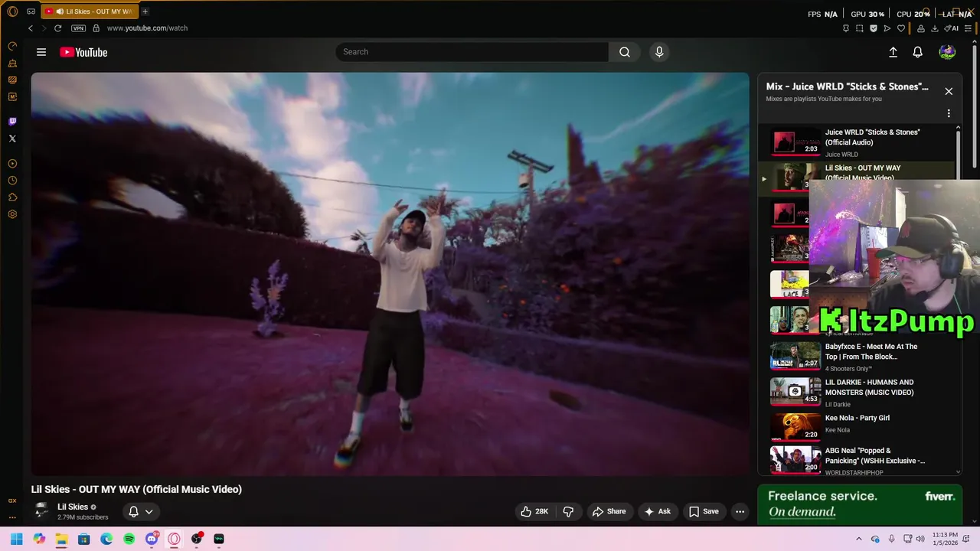Play LIL DARKIE HUMANS AND MONSTERS video
This screenshot has height=551, width=980.
pos(857,392)
